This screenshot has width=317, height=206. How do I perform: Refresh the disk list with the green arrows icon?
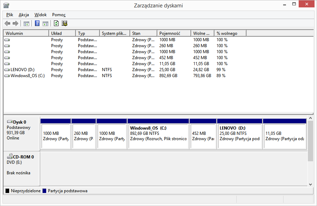pyautogui.click(x=56, y=24)
